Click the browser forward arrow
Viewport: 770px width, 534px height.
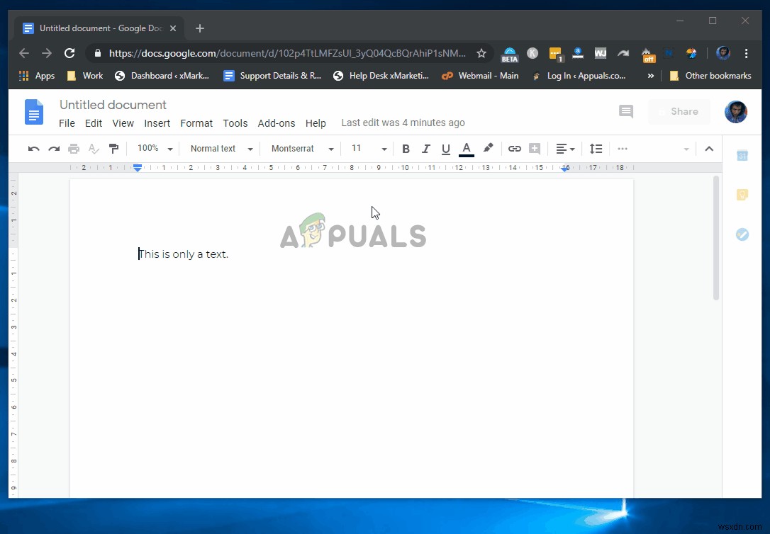[47, 53]
